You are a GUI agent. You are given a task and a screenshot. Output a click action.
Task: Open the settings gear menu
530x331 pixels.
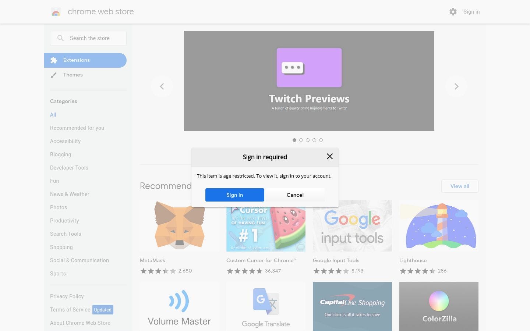(453, 12)
